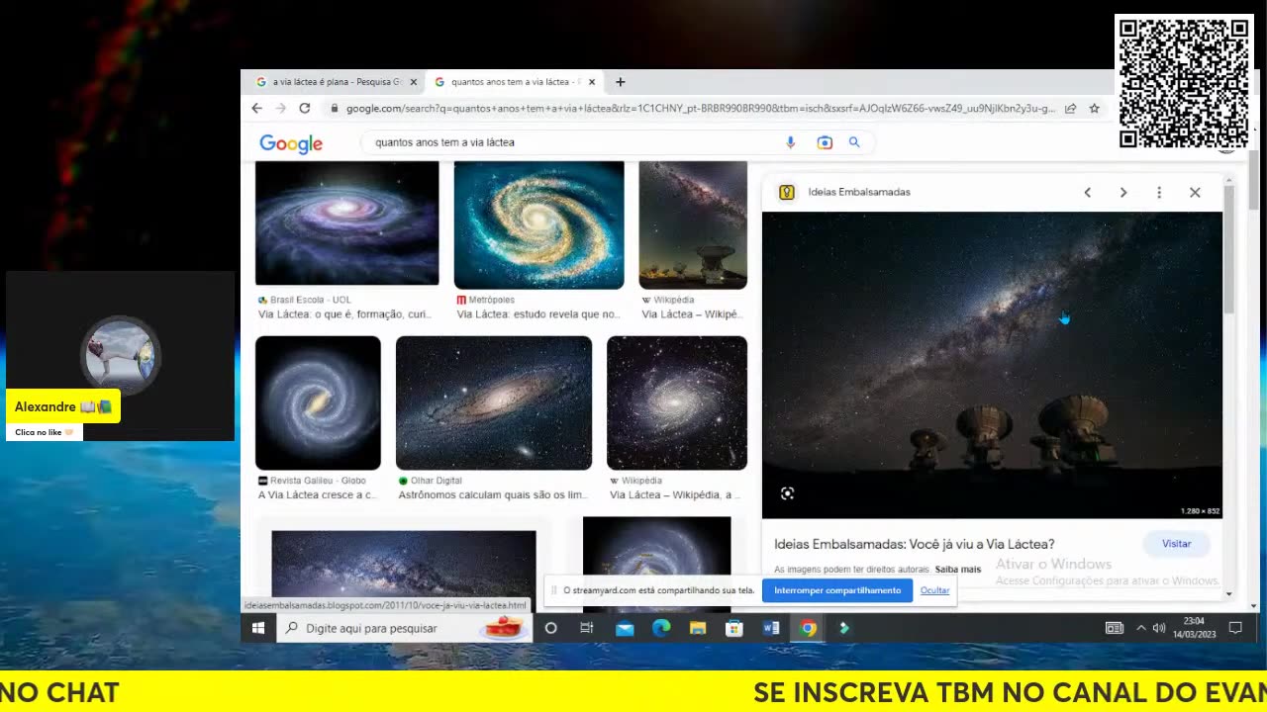Screen dimensions: 1267x712
Task: Open Word from the taskbar
Action: click(771, 628)
